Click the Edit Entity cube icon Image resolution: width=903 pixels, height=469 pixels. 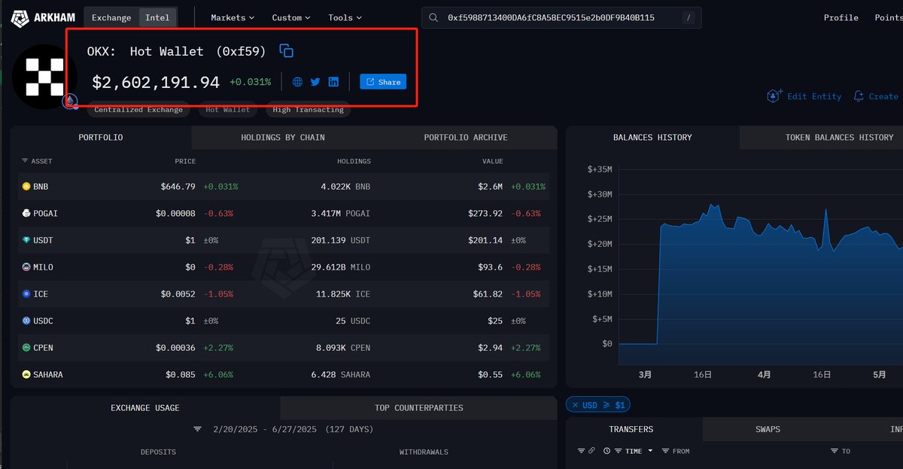coord(774,96)
